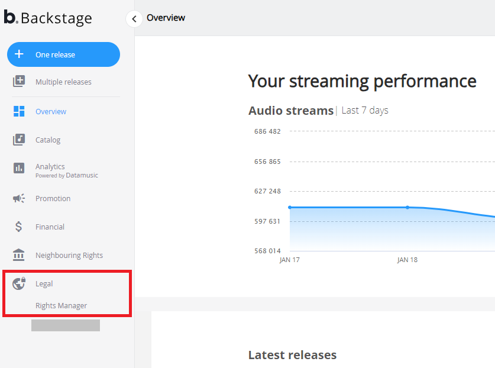Select the JAN 17 data point on chart
The image size is (495, 368).
tap(290, 207)
